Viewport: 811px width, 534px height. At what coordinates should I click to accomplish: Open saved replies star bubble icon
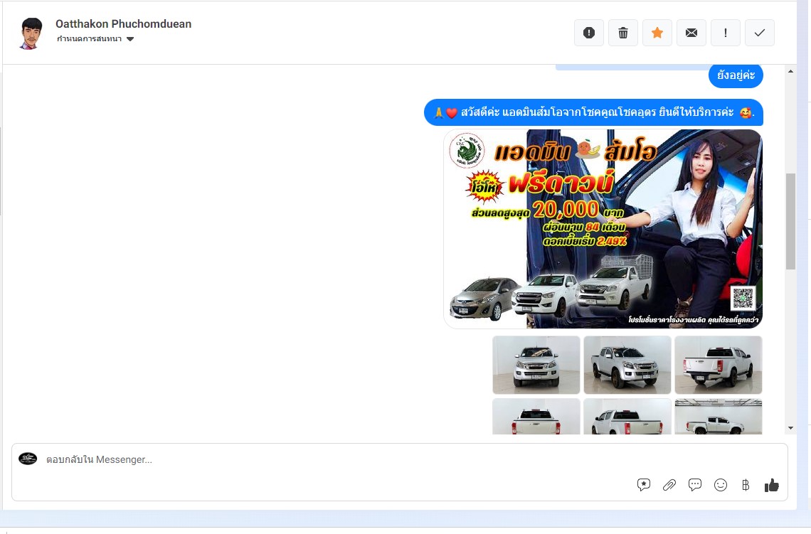tap(644, 485)
